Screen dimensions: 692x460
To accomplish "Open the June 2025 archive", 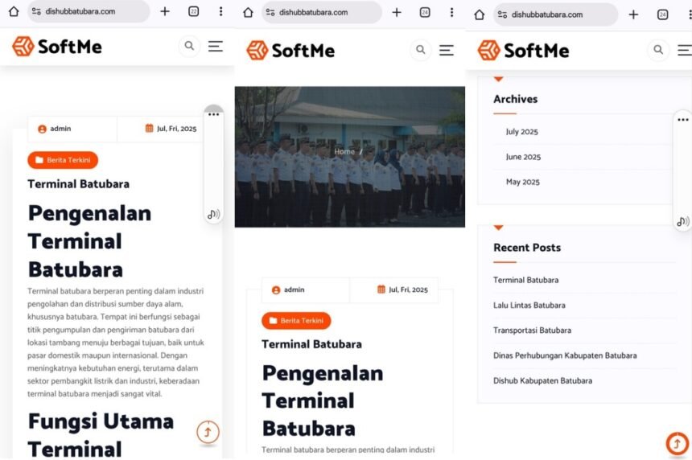I will [x=523, y=157].
